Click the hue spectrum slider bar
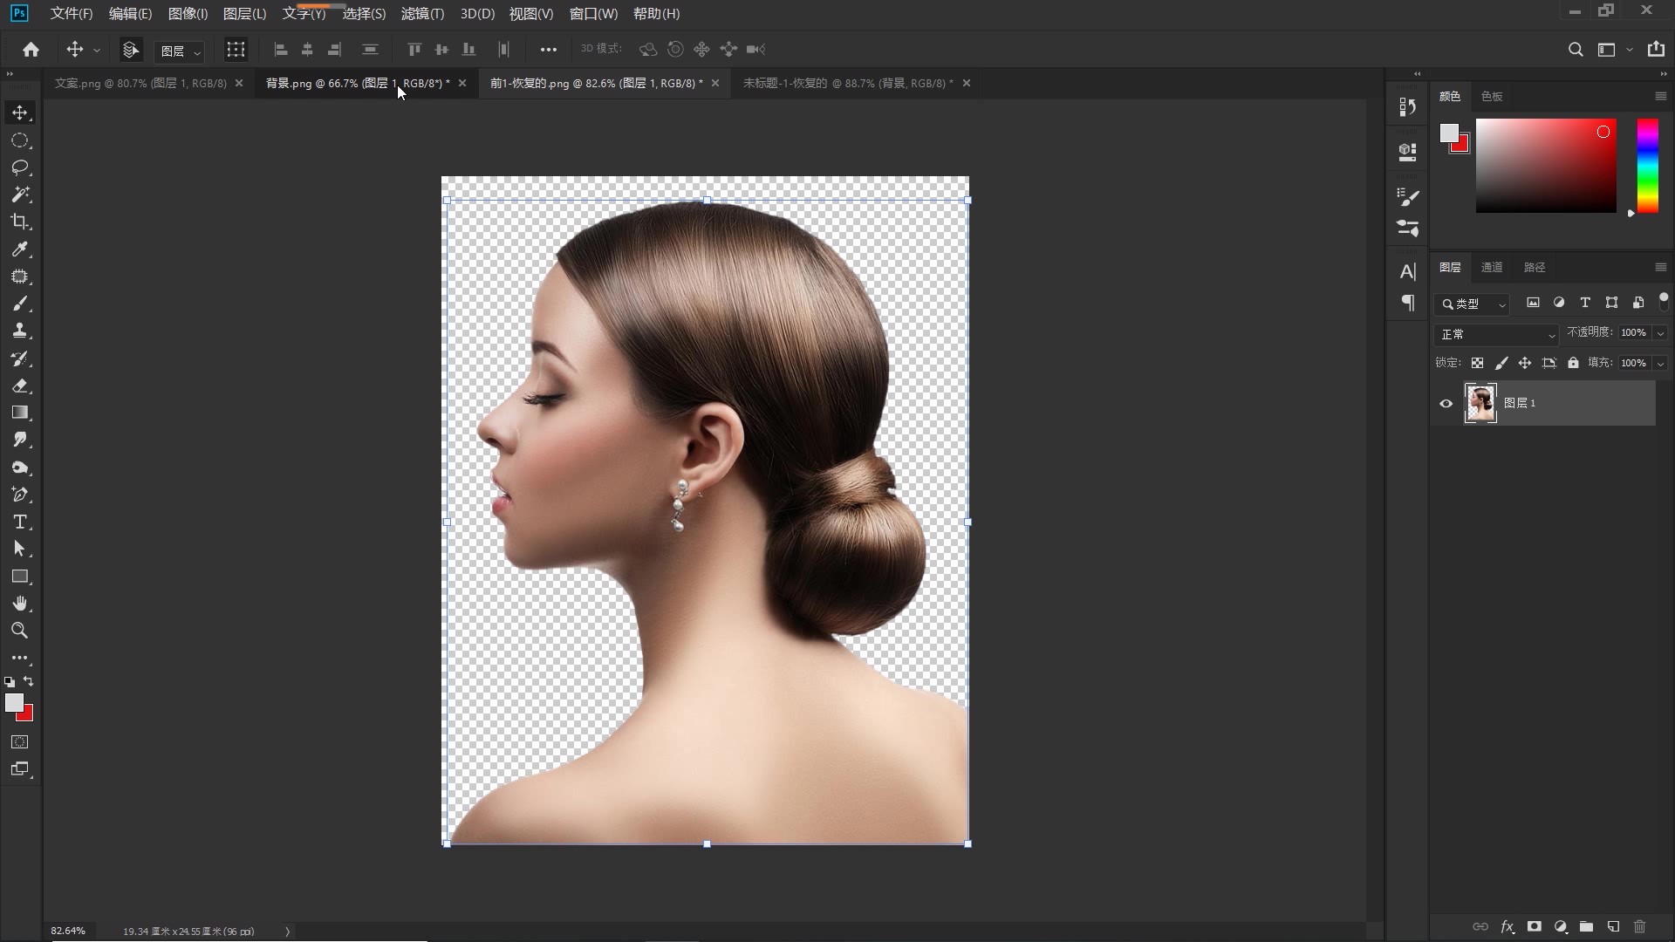The height and width of the screenshot is (942, 1675). click(x=1647, y=166)
